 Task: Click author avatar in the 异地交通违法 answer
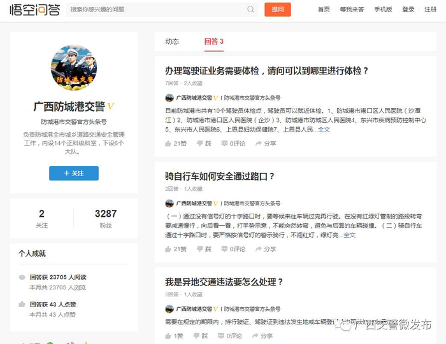tap(169, 309)
